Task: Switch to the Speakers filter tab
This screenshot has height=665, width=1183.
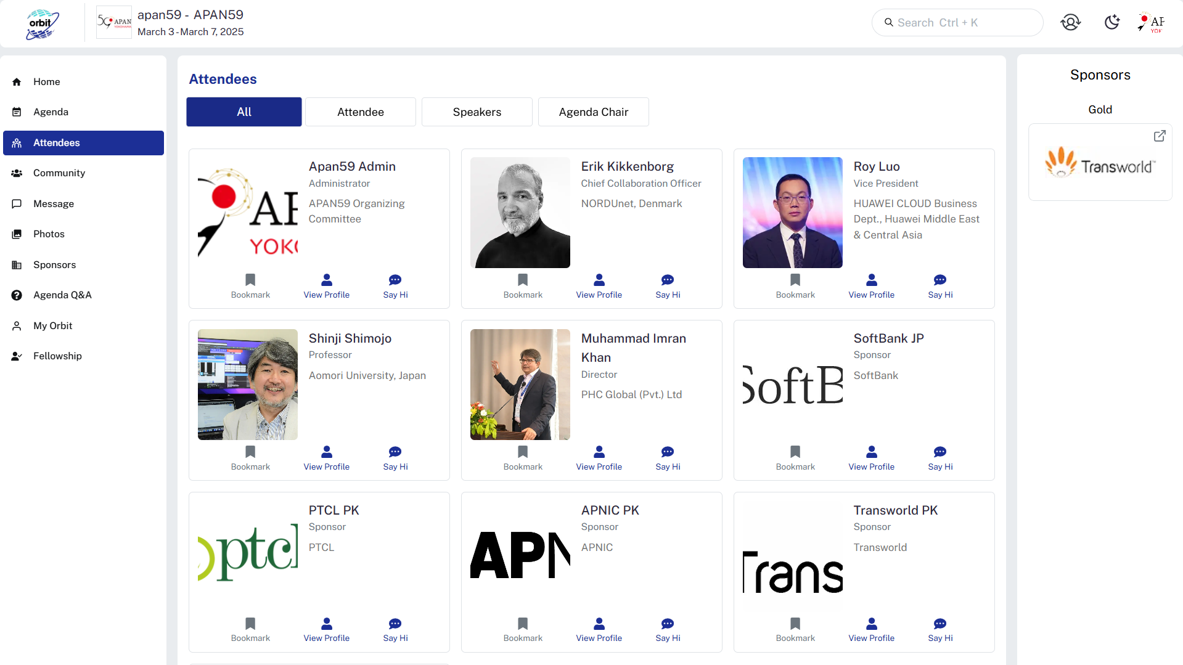Action: coord(477,112)
